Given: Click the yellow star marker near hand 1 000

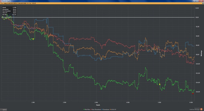Looking at the screenshot, I should click(33, 39).
